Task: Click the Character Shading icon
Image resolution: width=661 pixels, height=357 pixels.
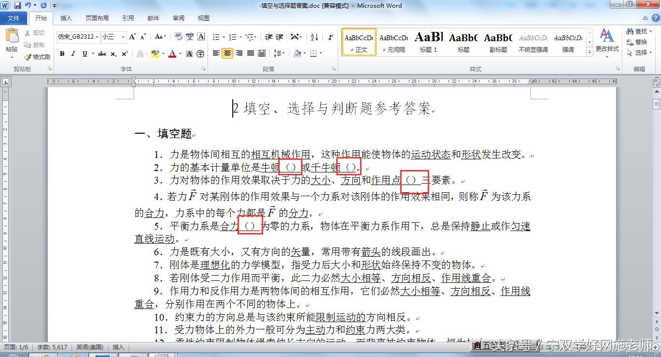Action: coord(189,54)
